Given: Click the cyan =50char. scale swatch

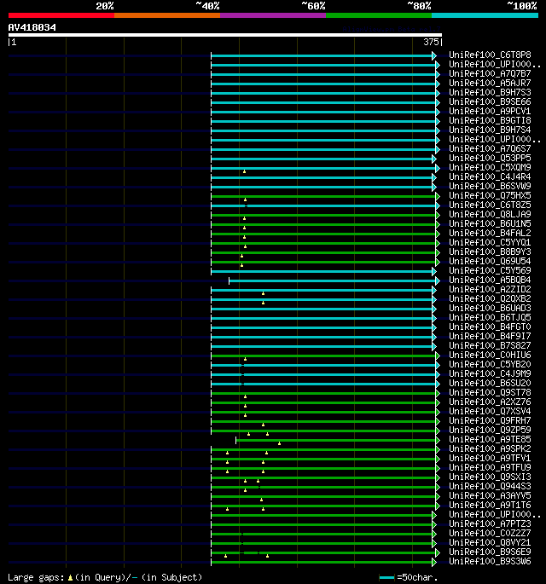Looking at the screenshot, I should click(x=386, y=578).
